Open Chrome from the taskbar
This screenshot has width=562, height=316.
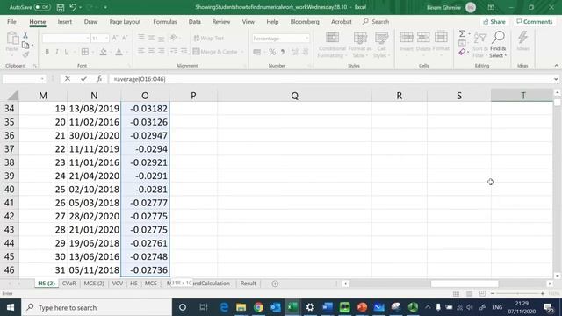(x=258, y=307)
